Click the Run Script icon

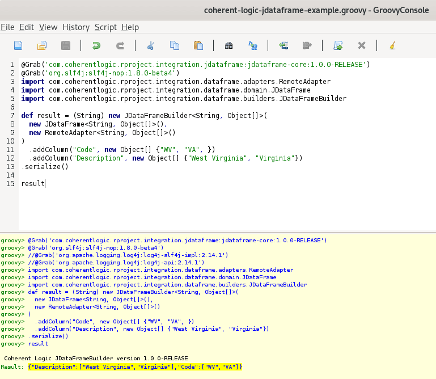tap(338, 45)
